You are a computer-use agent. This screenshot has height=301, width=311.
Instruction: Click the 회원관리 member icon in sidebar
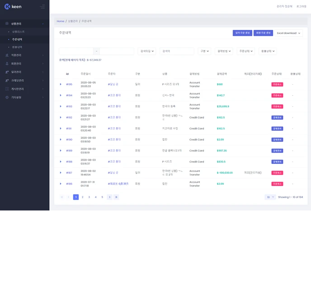tap(7, 63)
